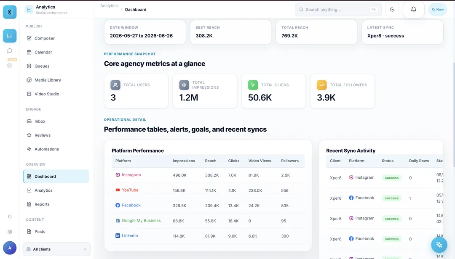
Task: Click the Analytics header chart icon
Action: [x=29, y=9]
